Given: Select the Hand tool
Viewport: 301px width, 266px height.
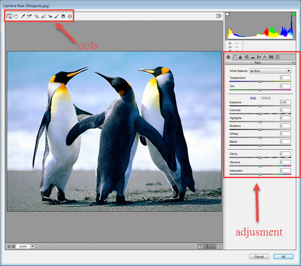Looking at the screenshot, I should pyautogui.click(x=16, y=16).
